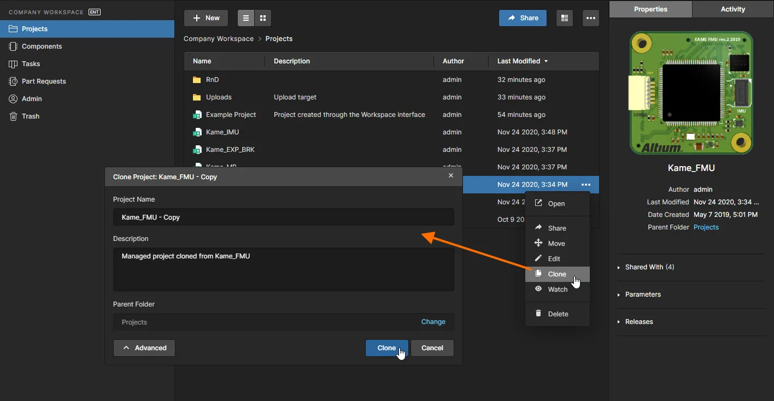The width and height of the screenshot is (774, 401).
Task: Sort by Description column header
Action: click(292, 61)
